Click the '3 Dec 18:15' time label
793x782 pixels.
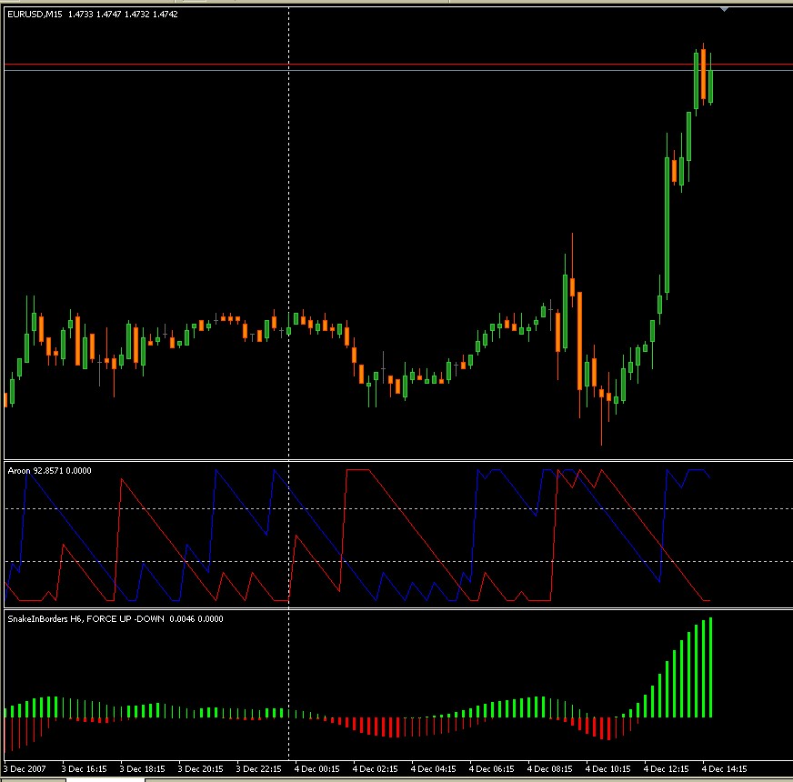[x=143, y=769]
